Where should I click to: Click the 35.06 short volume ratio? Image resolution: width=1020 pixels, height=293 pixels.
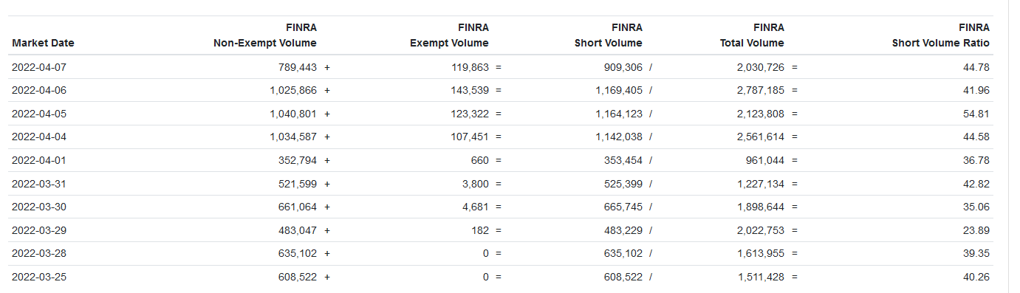click(977, 207)
